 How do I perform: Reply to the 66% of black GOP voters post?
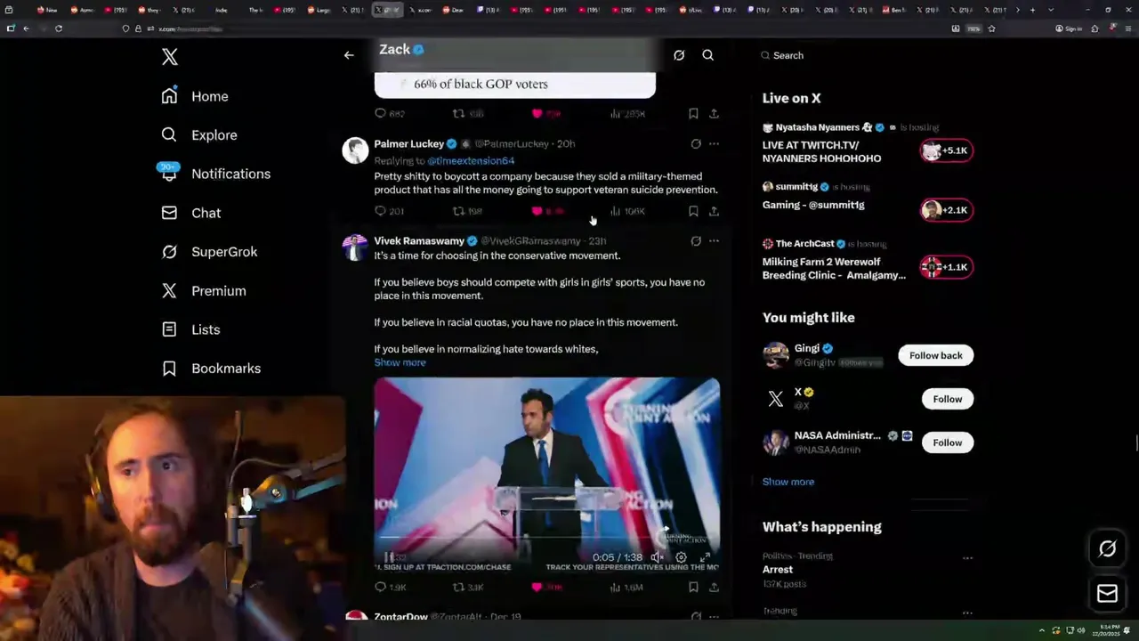[390, 114]
